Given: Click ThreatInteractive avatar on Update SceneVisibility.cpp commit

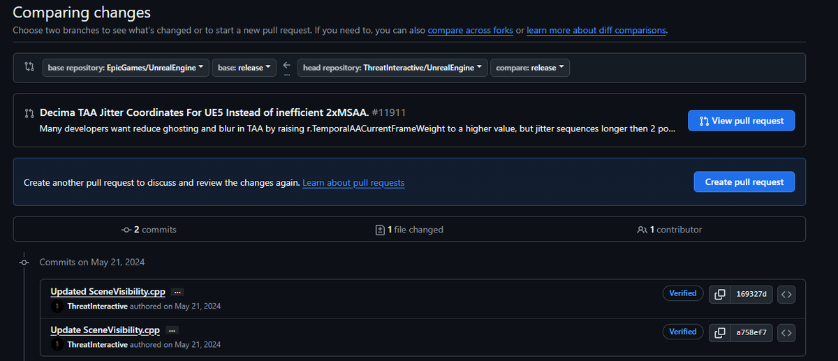Looking at the screenshot, I should coord(57,344).
